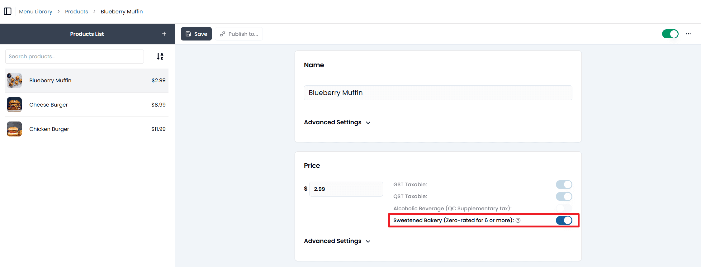Viewport: 701px width, 267px height.
Task: Click the price input showing 2.99
Action: [346, 189]
